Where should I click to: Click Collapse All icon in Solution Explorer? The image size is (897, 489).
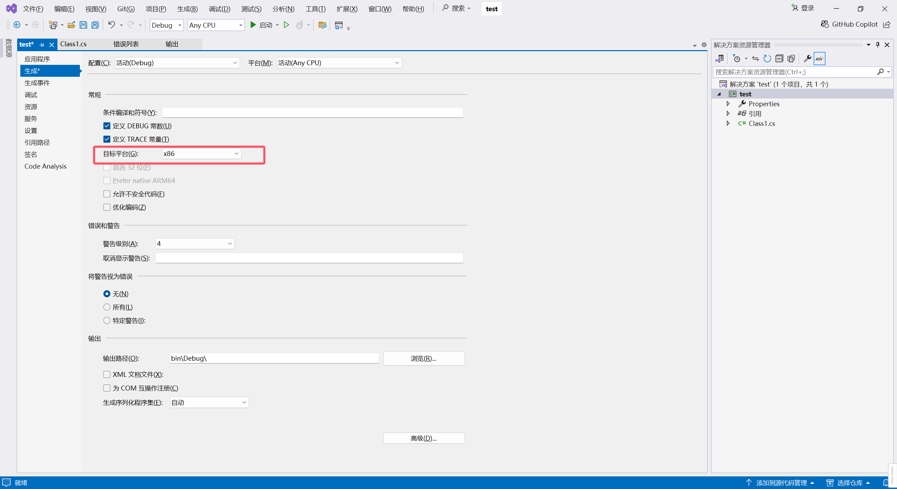779,59
